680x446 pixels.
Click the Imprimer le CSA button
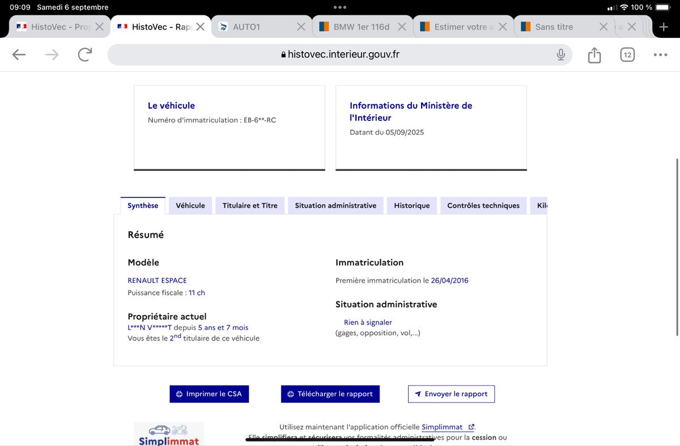(209, 394)
